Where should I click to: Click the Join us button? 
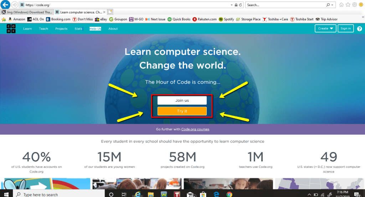(182, 101)
